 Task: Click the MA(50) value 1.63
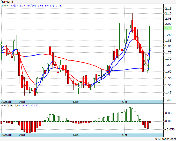pyautogui.click(x=41, y=5)
